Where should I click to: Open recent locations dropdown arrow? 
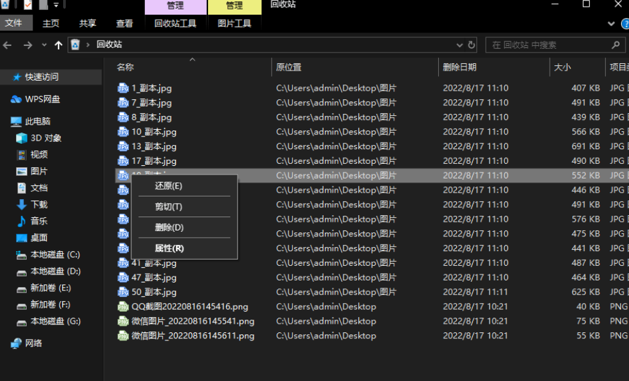44,45
